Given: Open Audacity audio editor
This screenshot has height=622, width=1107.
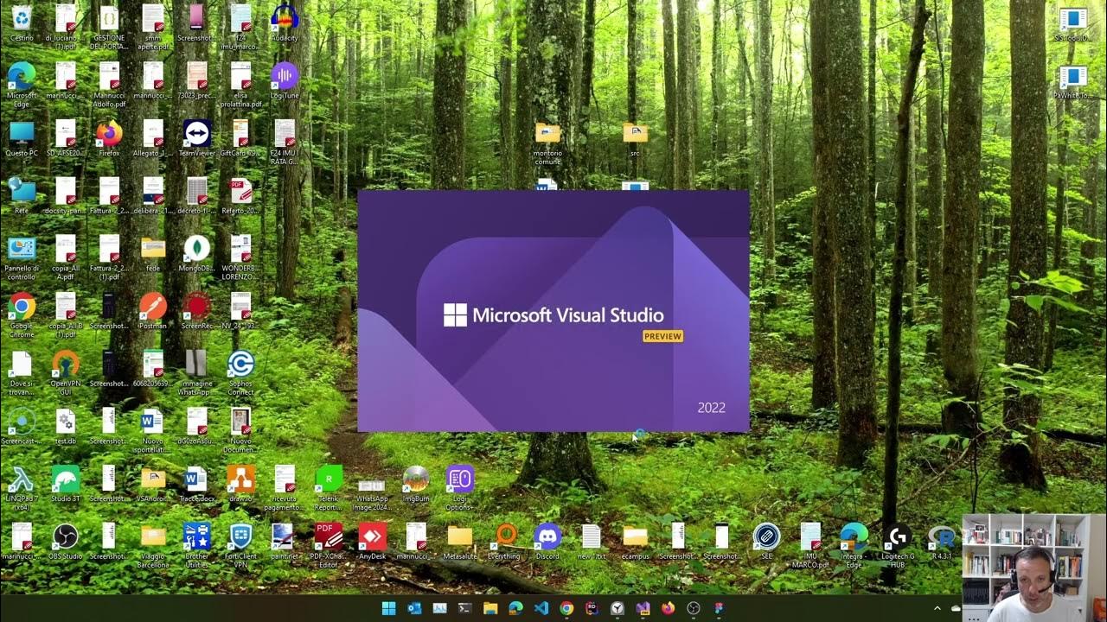Looking at the screenshot, I should point(285,19).
